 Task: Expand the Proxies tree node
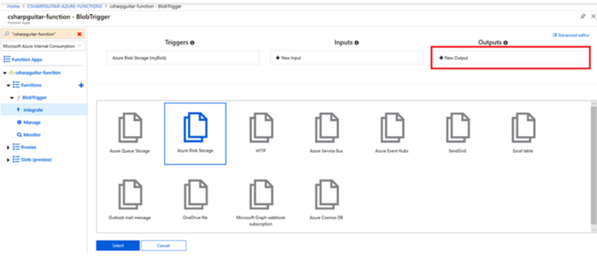coord(8,147)
